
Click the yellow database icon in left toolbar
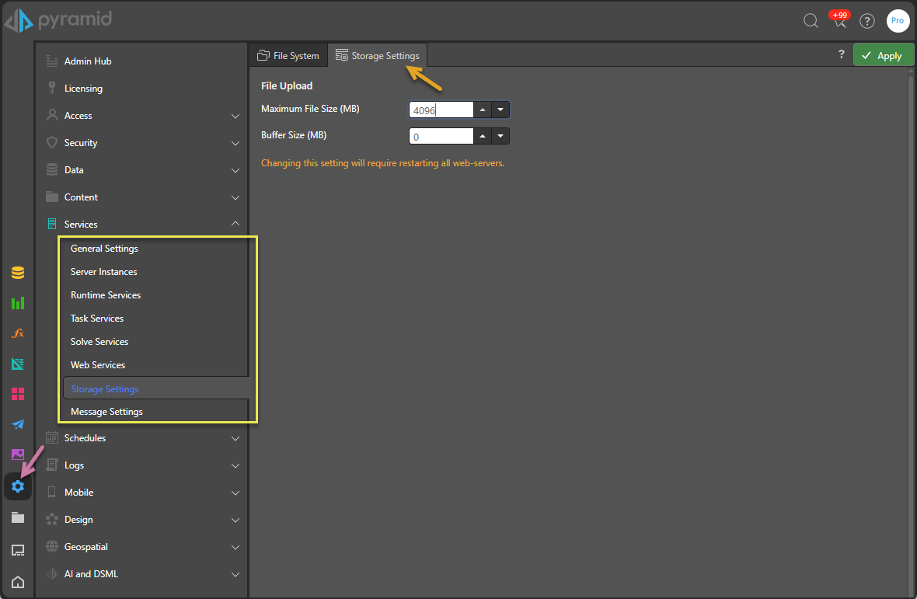click(18, 273)
